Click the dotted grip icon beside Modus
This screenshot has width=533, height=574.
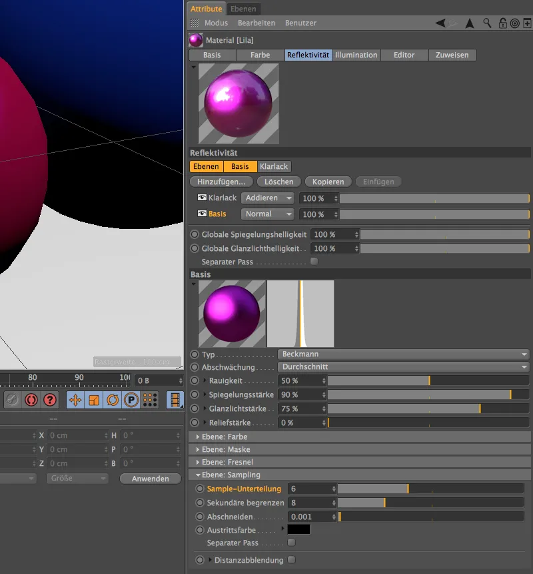[195, 23]
